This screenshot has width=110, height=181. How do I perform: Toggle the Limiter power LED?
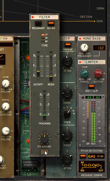coord(80,62)
